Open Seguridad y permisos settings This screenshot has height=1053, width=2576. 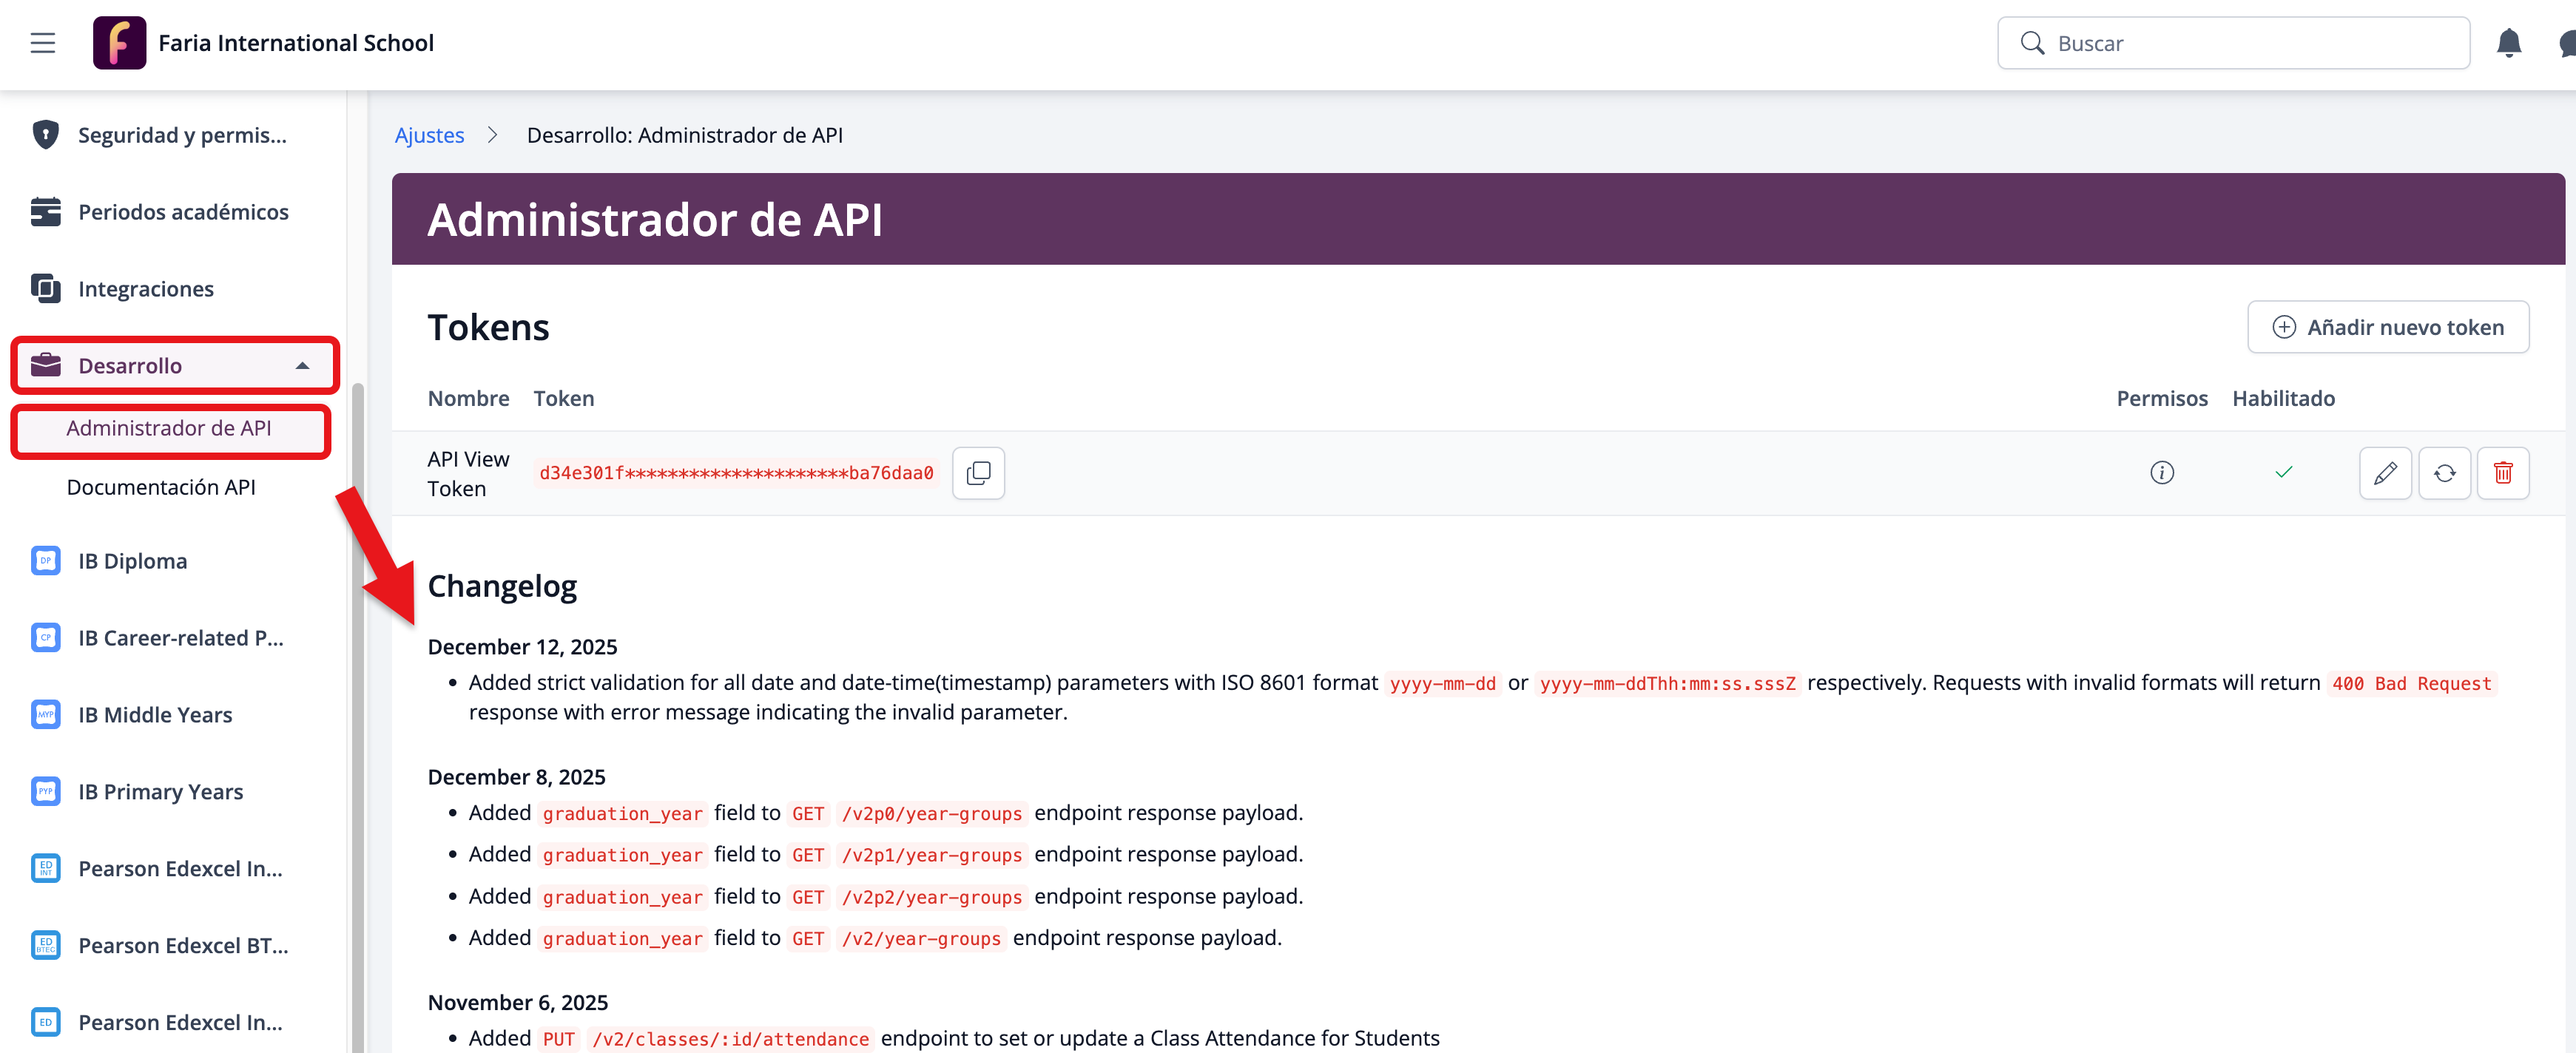[182, 135]
